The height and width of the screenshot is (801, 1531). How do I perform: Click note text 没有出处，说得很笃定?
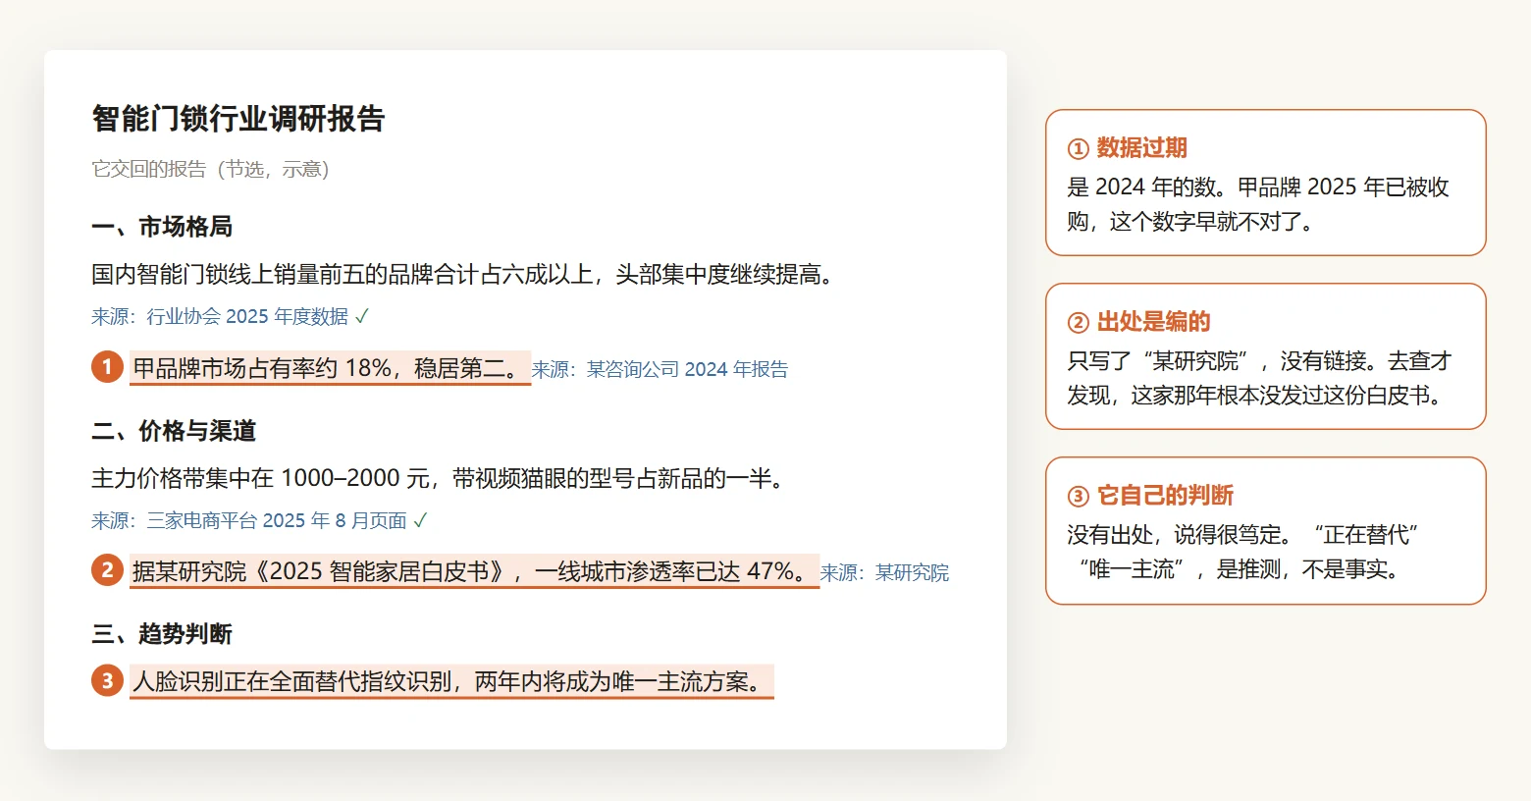pos(1243,552)
